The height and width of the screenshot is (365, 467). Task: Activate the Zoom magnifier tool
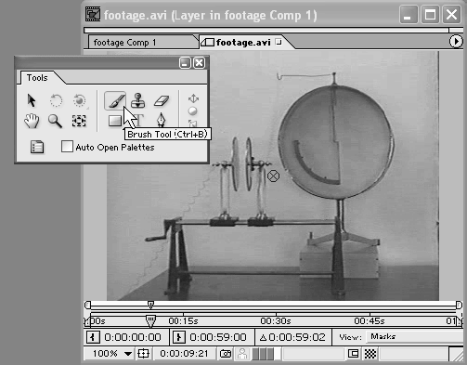pyautogui.click(x=55, y=121)
